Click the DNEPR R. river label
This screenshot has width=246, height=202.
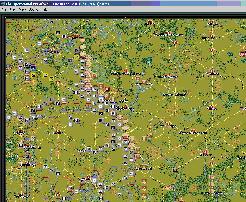tap(33, 147)
